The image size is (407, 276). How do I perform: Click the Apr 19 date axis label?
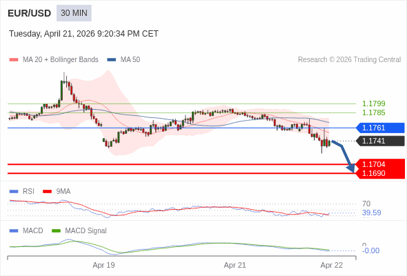104,266
